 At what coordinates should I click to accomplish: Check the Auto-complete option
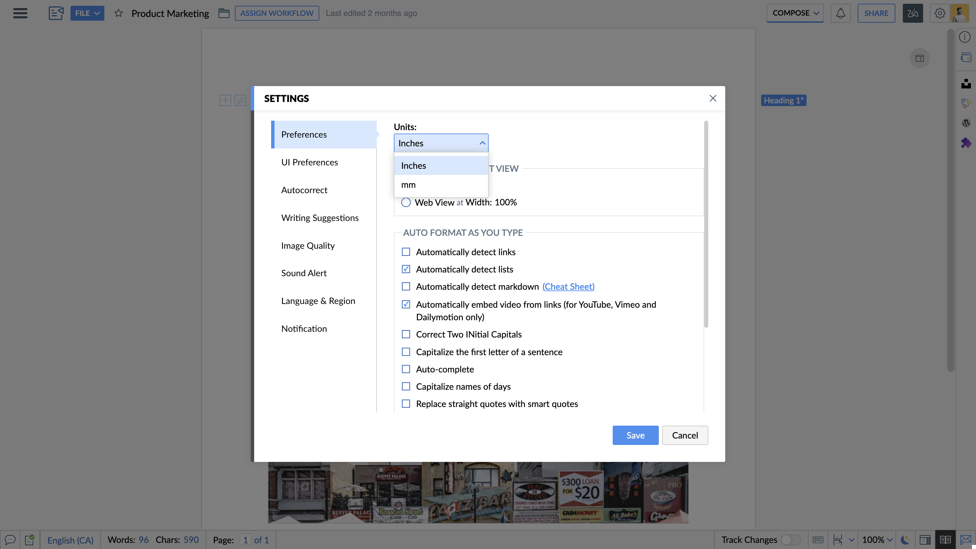pyautogui.click(x=406, y=369)
